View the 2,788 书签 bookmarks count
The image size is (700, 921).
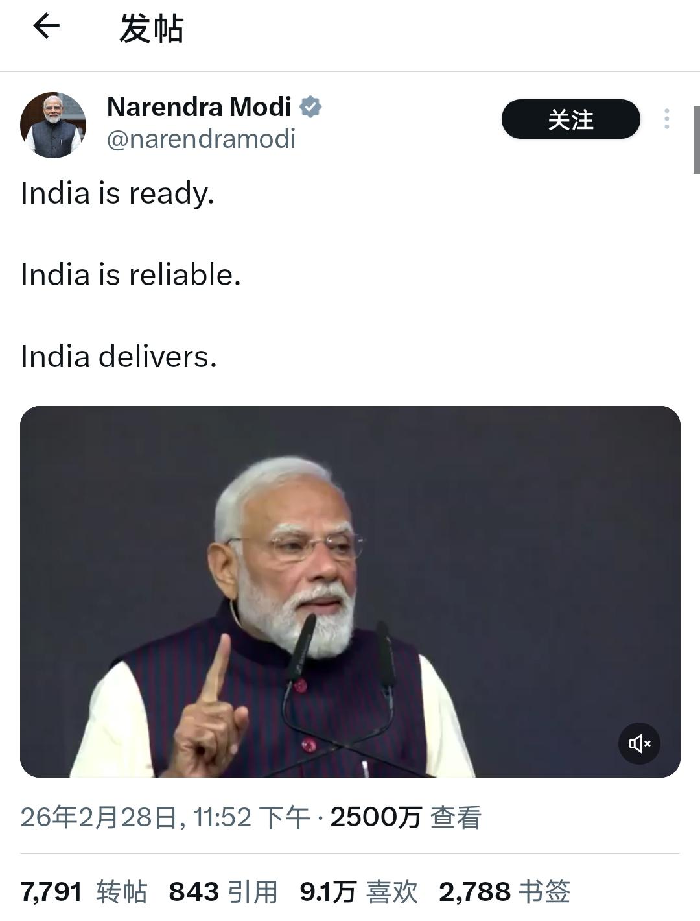(504, 892)
